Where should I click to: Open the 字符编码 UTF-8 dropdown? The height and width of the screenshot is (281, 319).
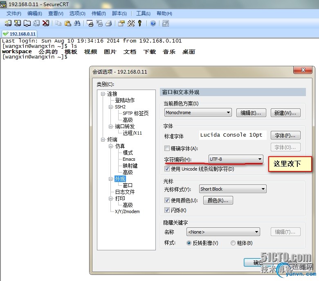point(236,159)
